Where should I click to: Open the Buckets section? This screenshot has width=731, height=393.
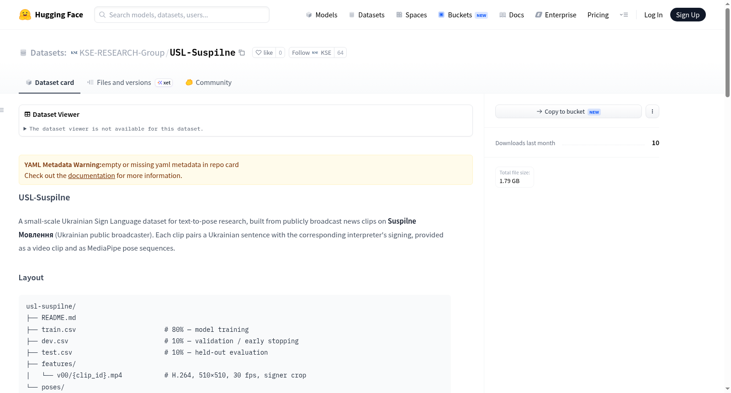463,15
